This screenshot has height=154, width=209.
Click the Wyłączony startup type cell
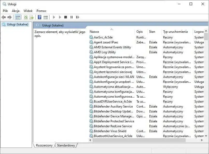[170, 87]
